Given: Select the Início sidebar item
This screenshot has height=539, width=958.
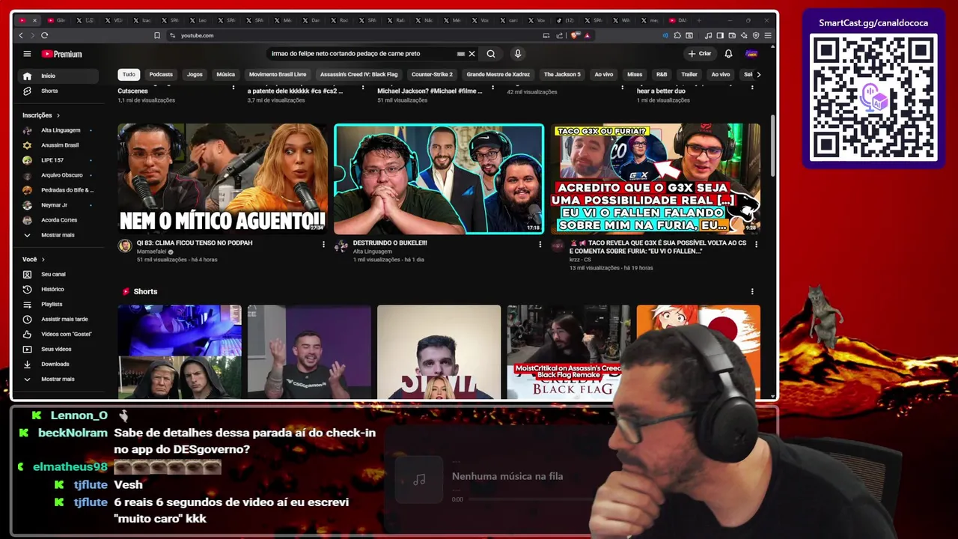Looking at the screenshot, I should pyautogui.click(x=58, y=76).
